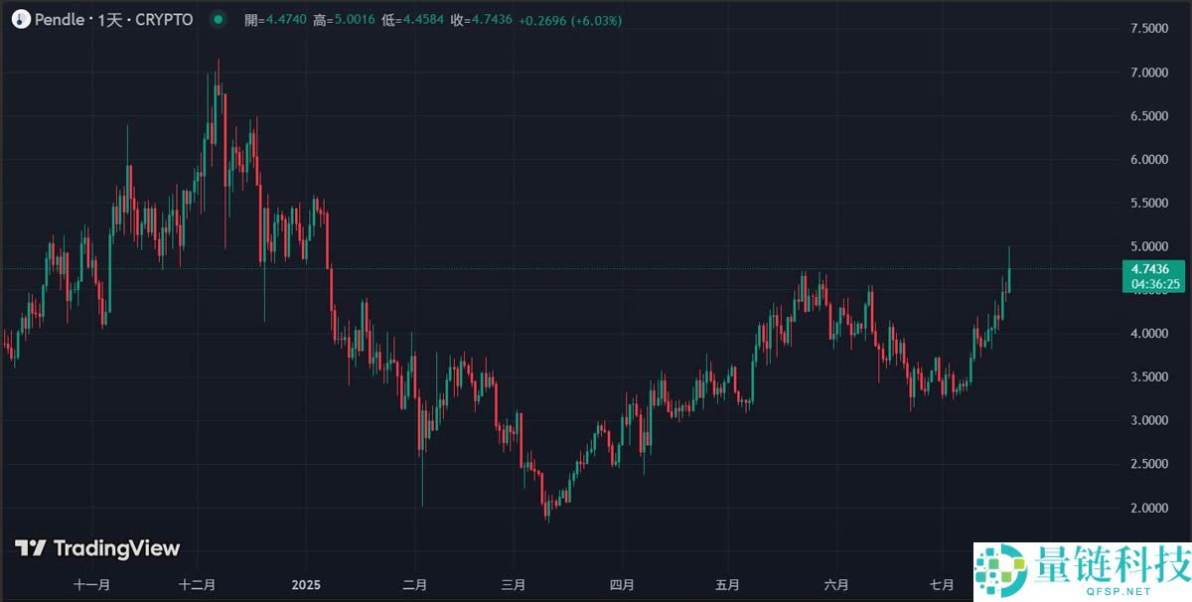This screenshot has height=602, width=1192.
Task: Toggle chart series visibility via green dot
Action: (x=218, y=19)
